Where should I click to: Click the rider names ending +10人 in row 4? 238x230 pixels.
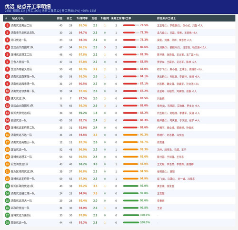coord(182,47)
